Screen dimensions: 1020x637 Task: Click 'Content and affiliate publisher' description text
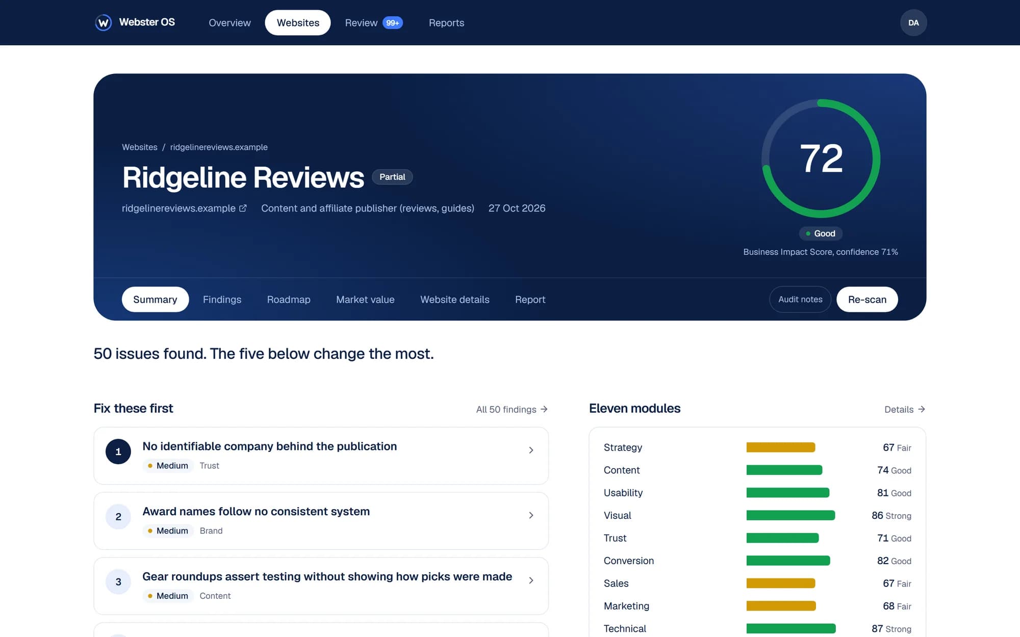[368, 208]
